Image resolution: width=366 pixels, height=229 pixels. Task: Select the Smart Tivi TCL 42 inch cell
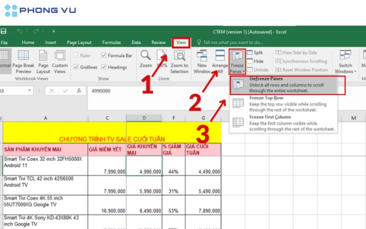[x=45, y=185]
